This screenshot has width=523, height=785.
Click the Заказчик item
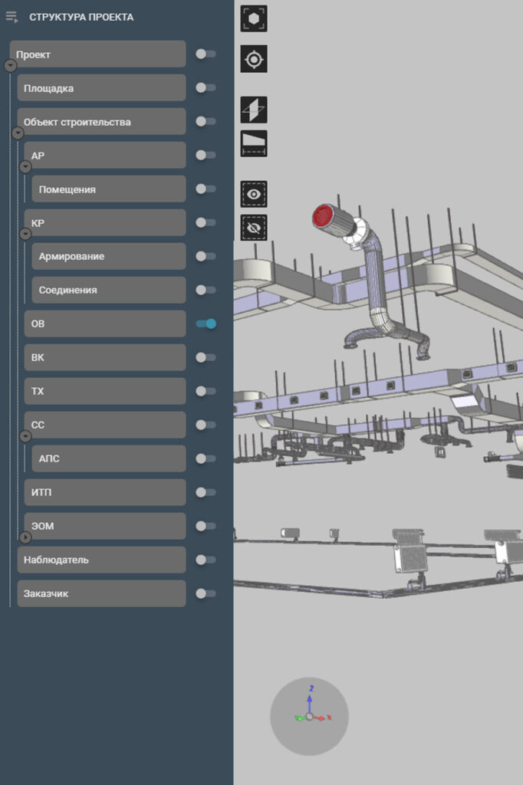click(101, 593)
